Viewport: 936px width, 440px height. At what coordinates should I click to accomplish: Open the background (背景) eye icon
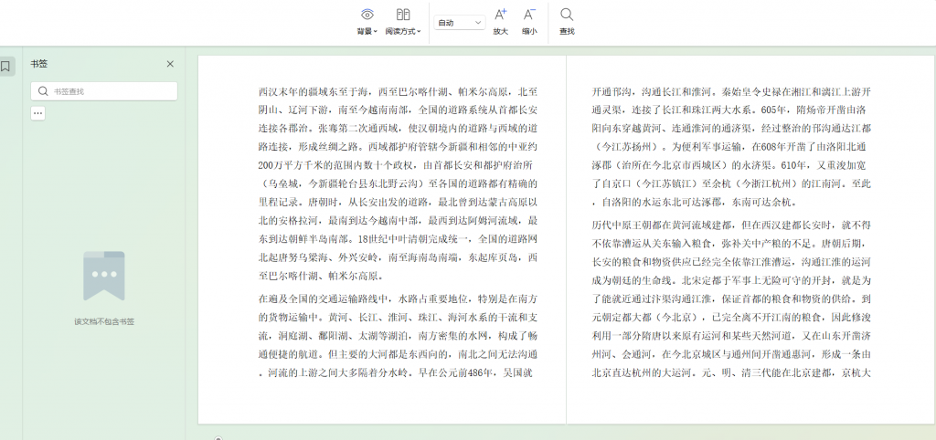point(367,15)
